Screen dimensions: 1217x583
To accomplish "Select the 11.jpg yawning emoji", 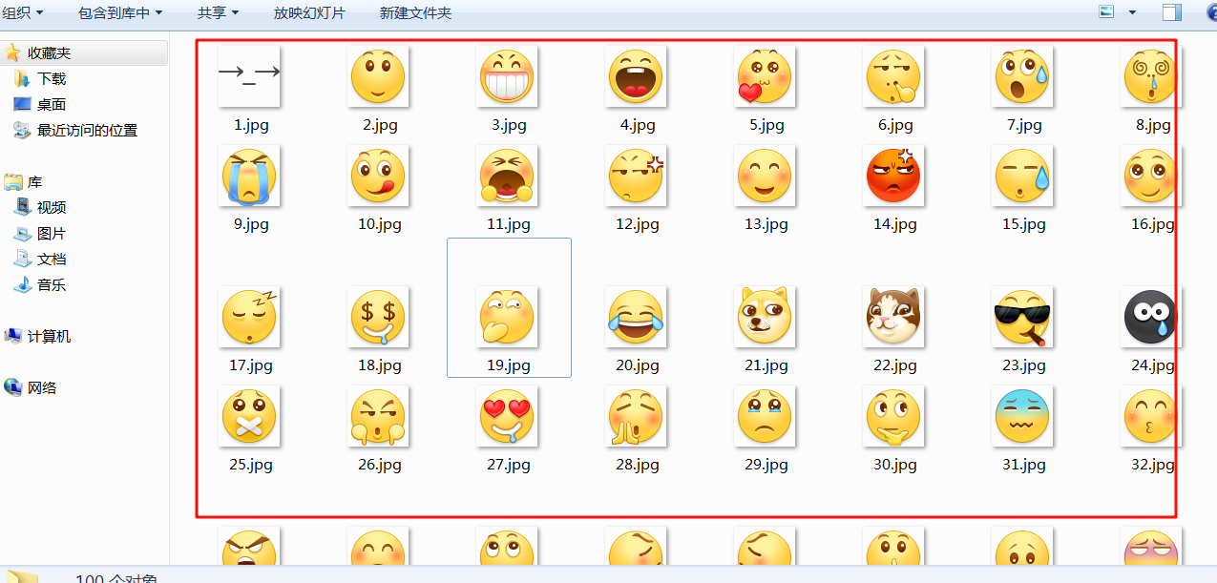I will point(507,176).
